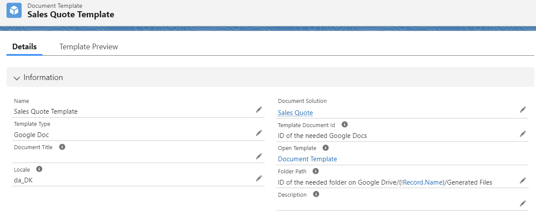
Task: Select the Details tab
Action: [24, 47]
